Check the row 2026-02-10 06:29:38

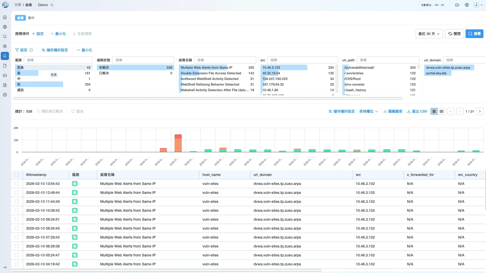coord(17,246)
